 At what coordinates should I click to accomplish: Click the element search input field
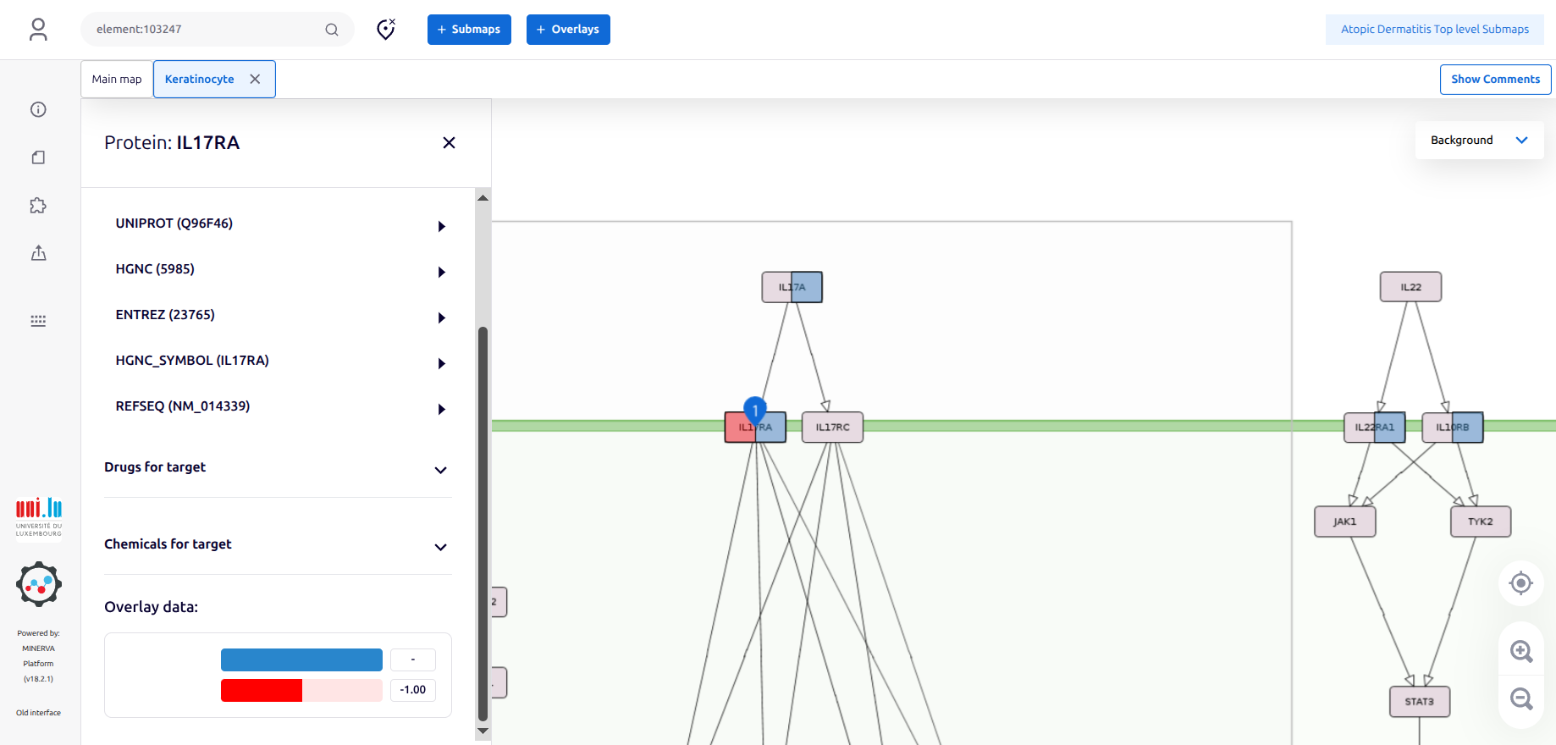203,30
